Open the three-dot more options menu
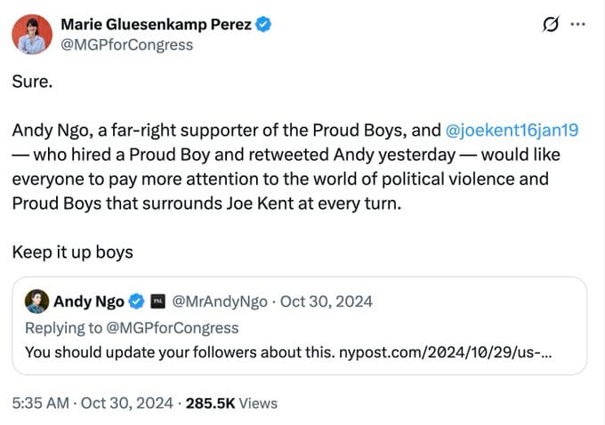Viewport: 605px width, 425px height. pos(578,25)
